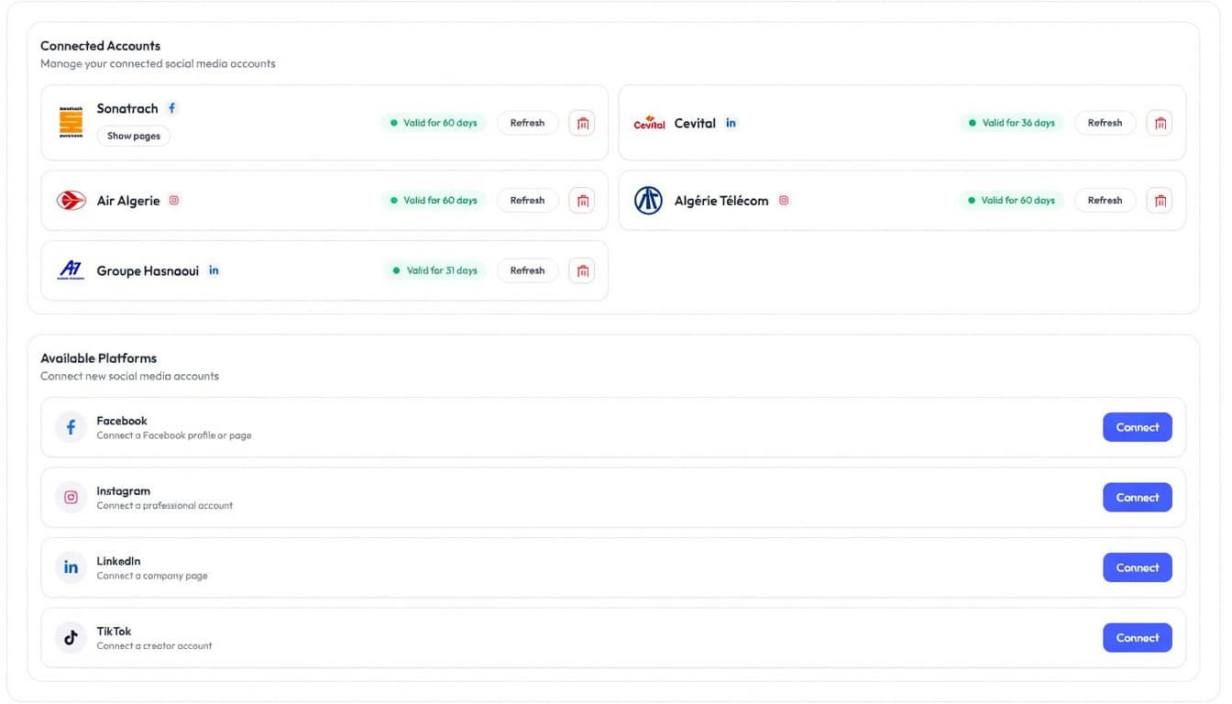Refresh the Algérie Télécom account token
1232x704 pixels.
tap(1105, 200)
